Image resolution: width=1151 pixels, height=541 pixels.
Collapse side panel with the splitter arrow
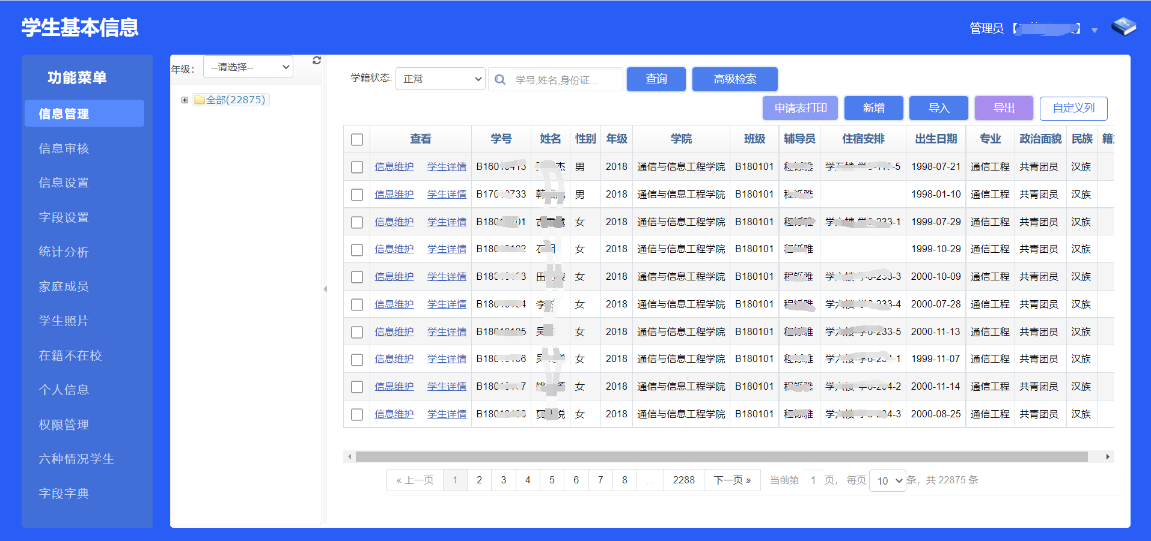coord(325,289)
